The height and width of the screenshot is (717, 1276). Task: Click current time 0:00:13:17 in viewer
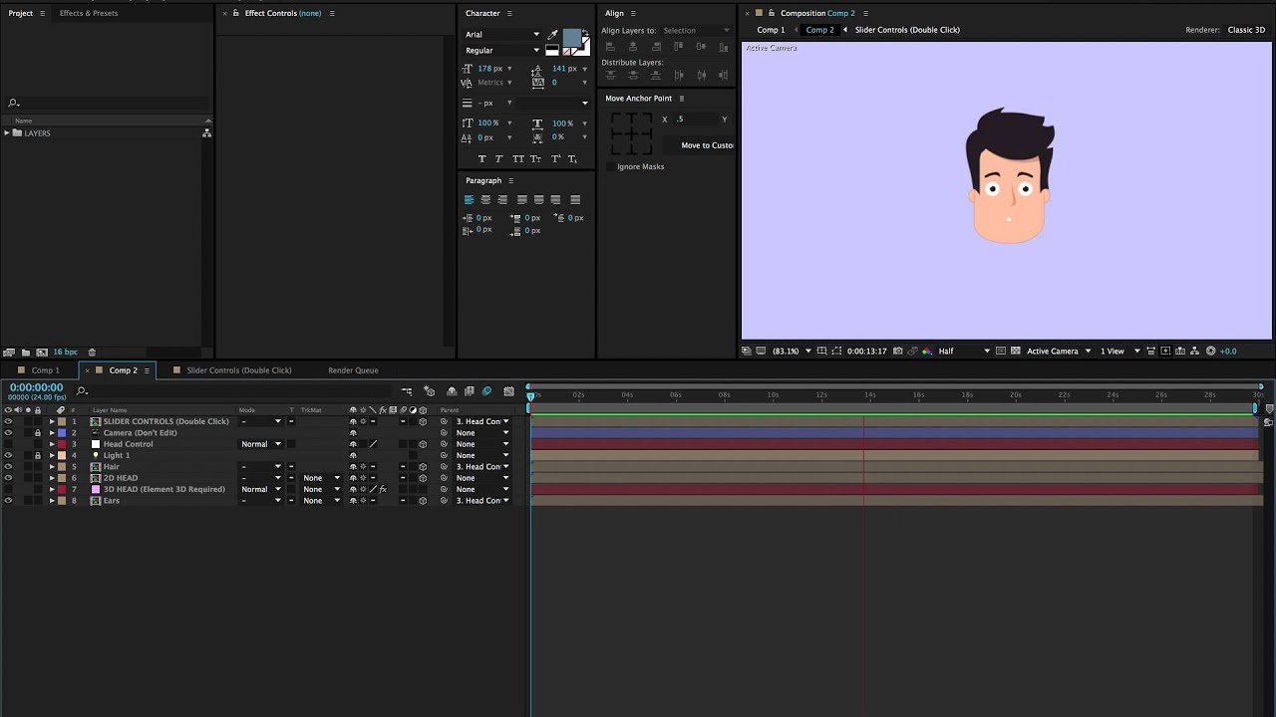pos(867,351)
